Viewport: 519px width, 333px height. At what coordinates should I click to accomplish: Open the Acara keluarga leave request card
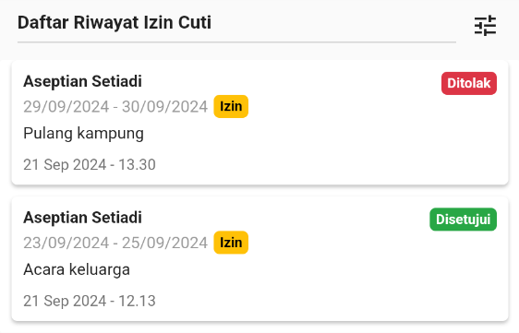259,258
